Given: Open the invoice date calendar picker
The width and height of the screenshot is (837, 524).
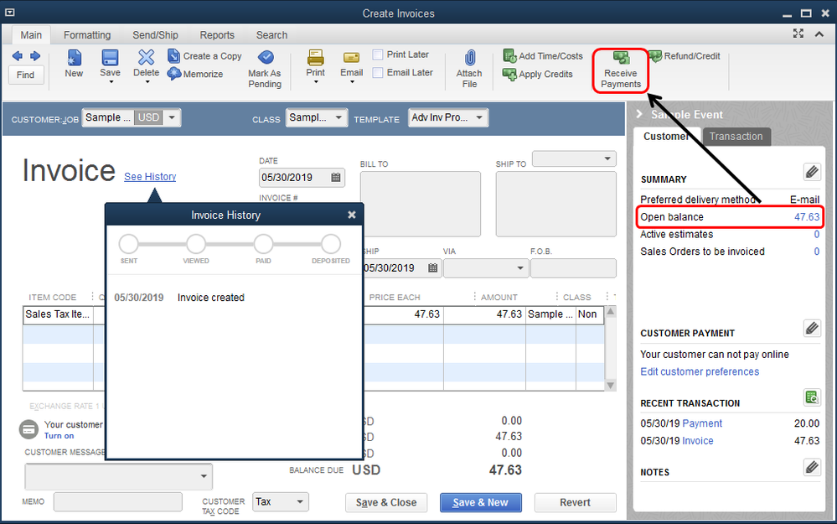Looking at the screenshot, I should (x=336, y=178).
